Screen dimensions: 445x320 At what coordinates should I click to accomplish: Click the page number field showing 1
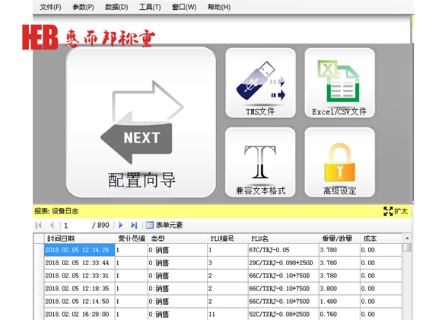coord(75,226)
